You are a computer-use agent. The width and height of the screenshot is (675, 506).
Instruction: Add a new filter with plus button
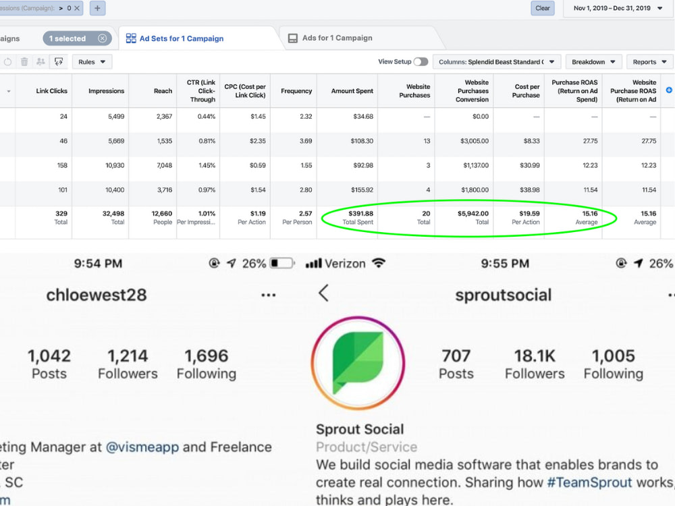click(97, 8)
